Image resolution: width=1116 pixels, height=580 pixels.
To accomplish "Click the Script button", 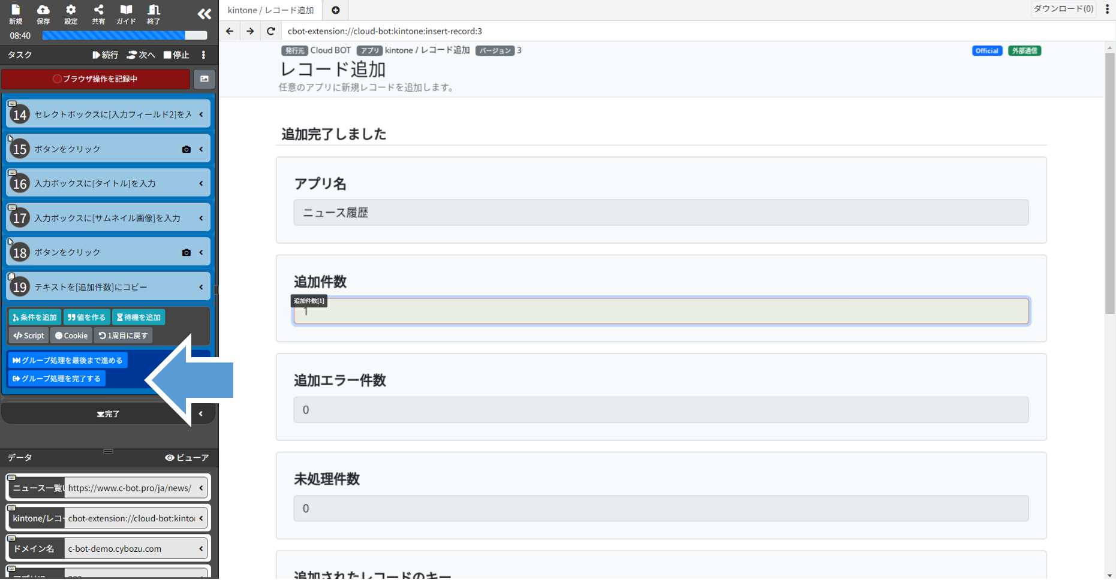I will (29, 336).
